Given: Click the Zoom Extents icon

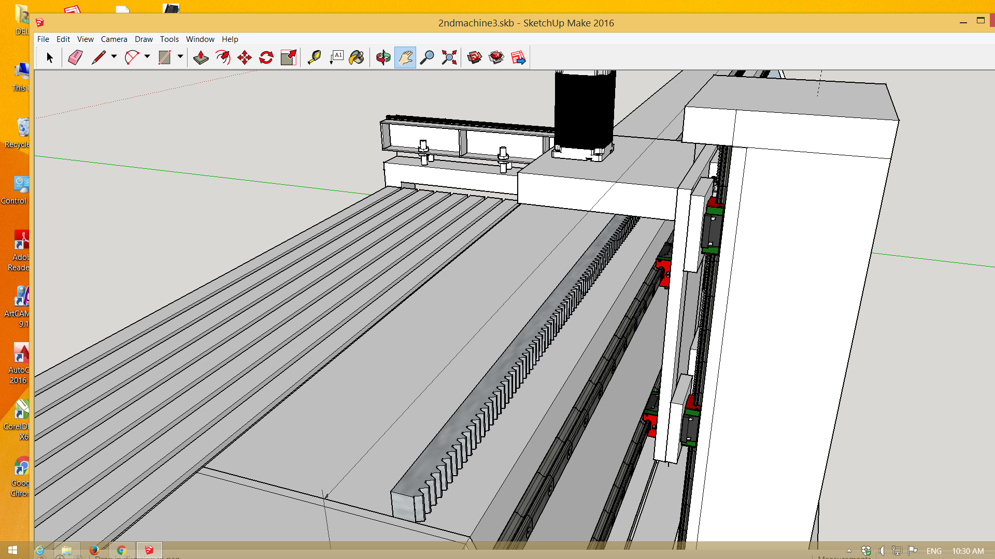Looking at the screenshot, I should point(449,57).
